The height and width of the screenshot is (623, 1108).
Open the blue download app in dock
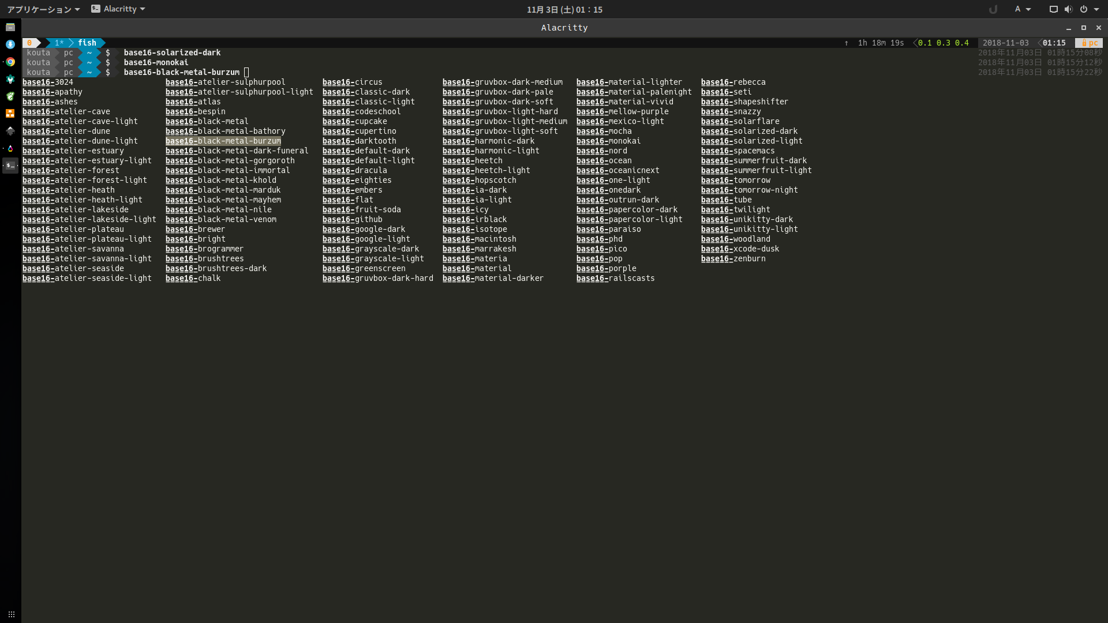pos(10,44)
